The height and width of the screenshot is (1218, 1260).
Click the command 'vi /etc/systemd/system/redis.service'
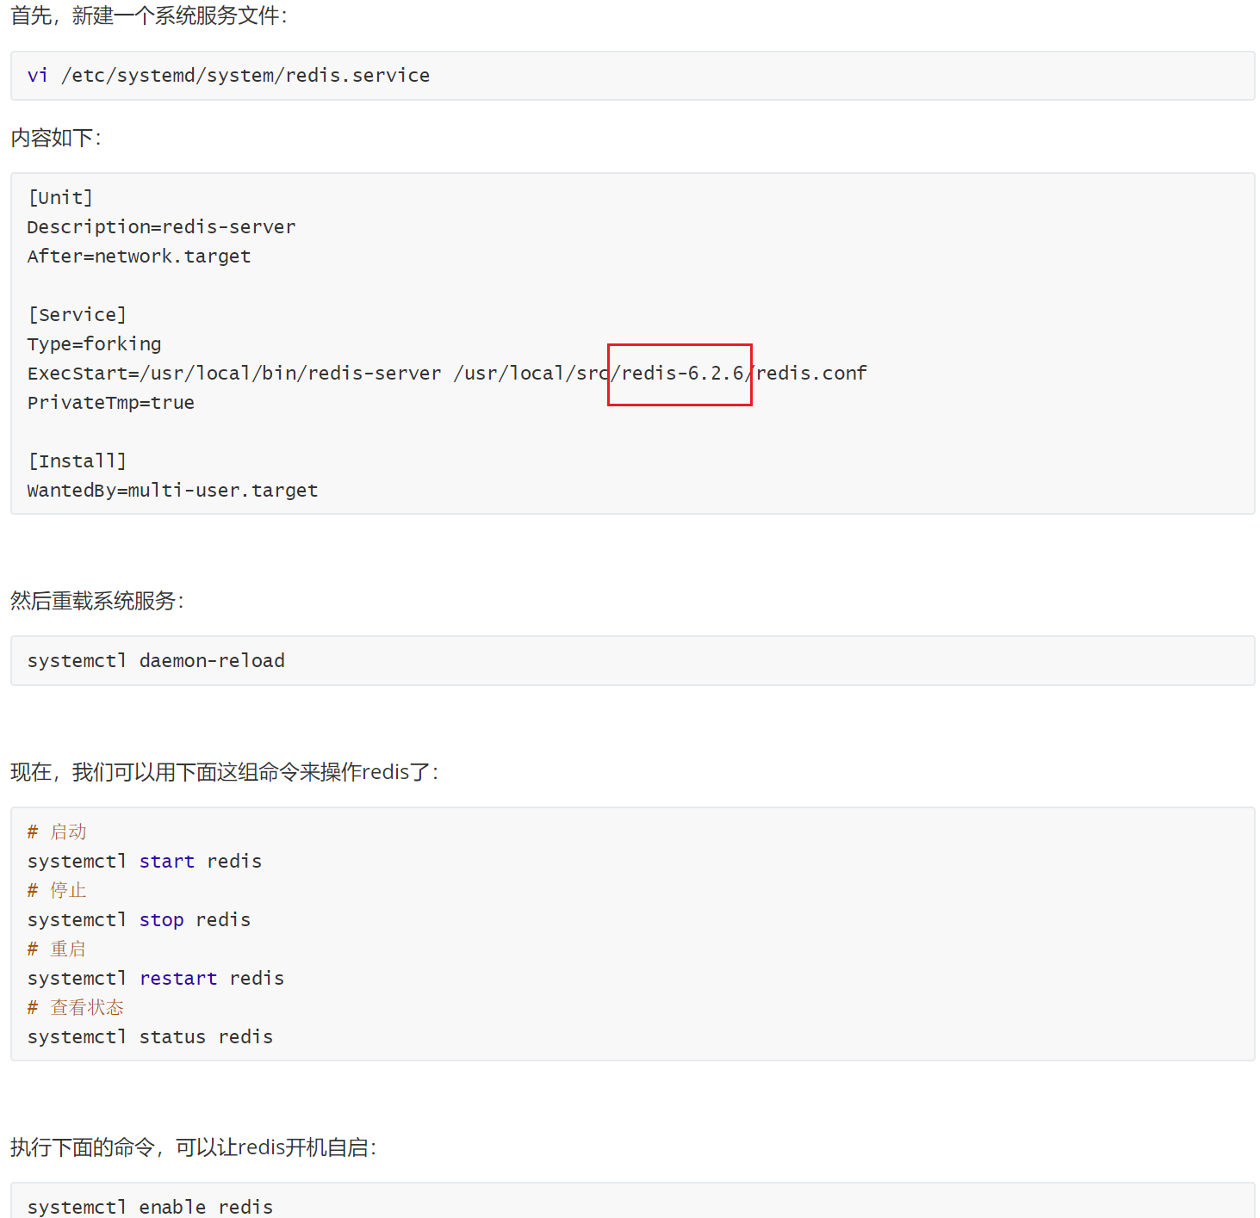(x=228, y=76)
